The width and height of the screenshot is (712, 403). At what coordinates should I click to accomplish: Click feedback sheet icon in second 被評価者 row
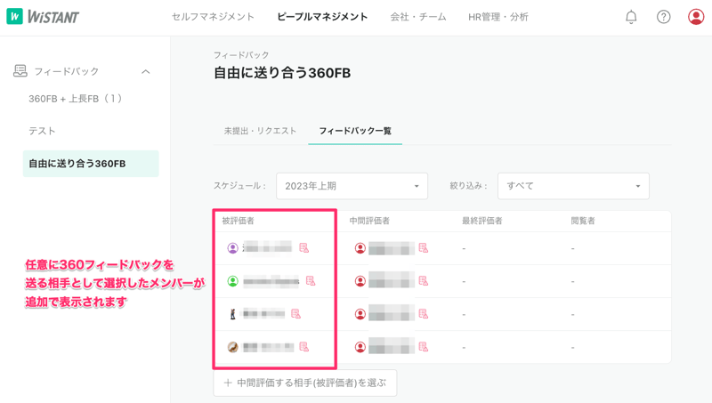click(x=311, y=281)
